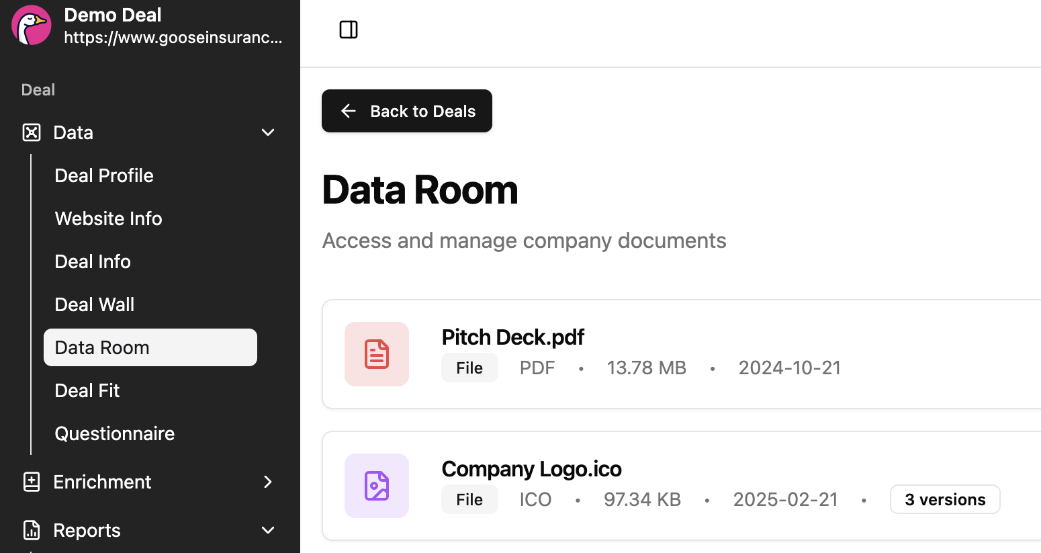Image resolution: width=1041 pixels, height=553 pixels.
Task: Navigate to Website Info page
Action: coord(108,218)
